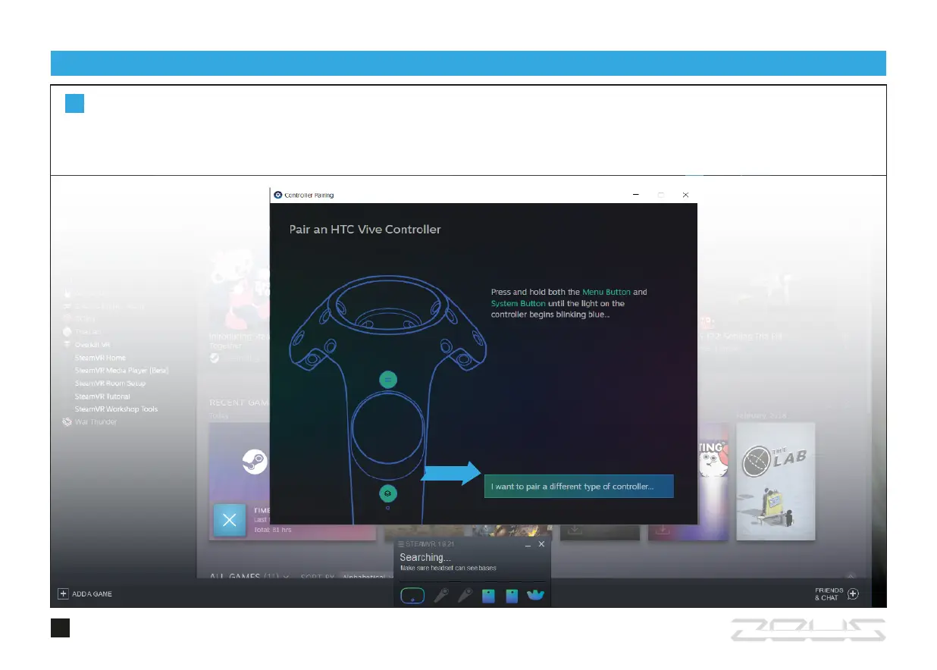Open the SteamVR hamburger menu
Image resolution: width=937 pixels, height=670 pixels.
[x=400, y=544]
